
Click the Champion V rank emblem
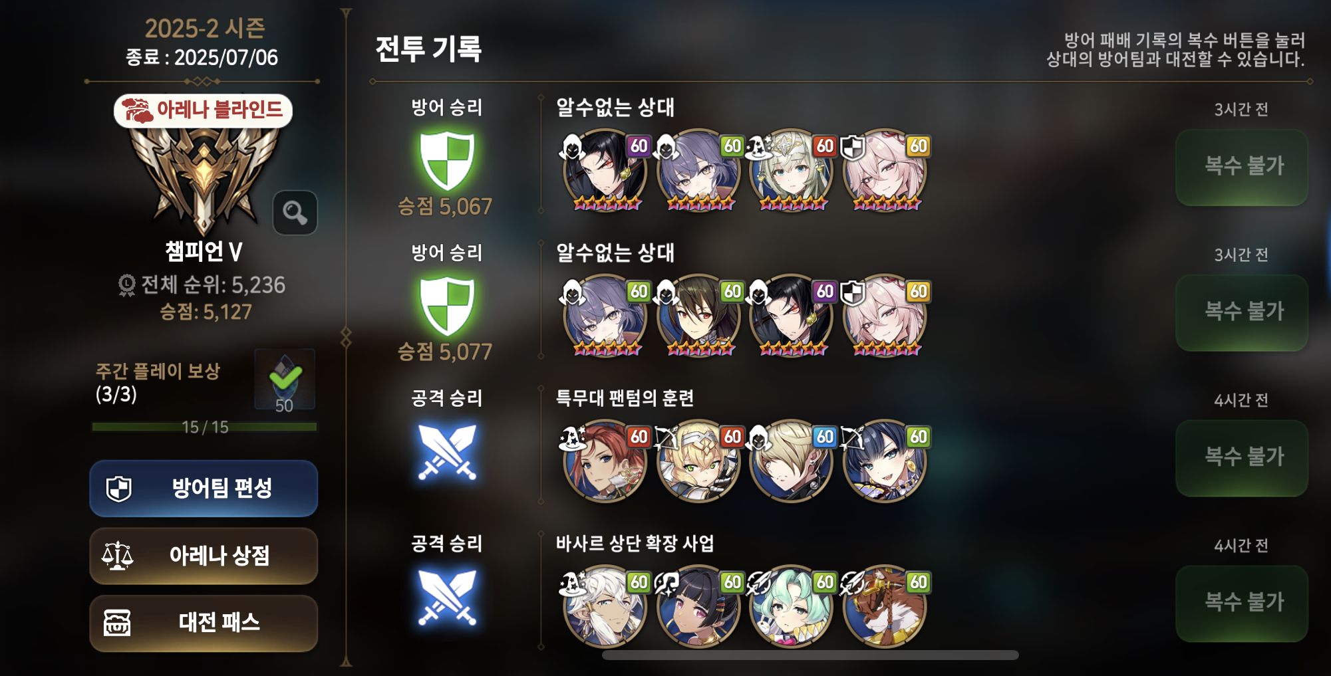pyautogui.click(x=204, y=179)
